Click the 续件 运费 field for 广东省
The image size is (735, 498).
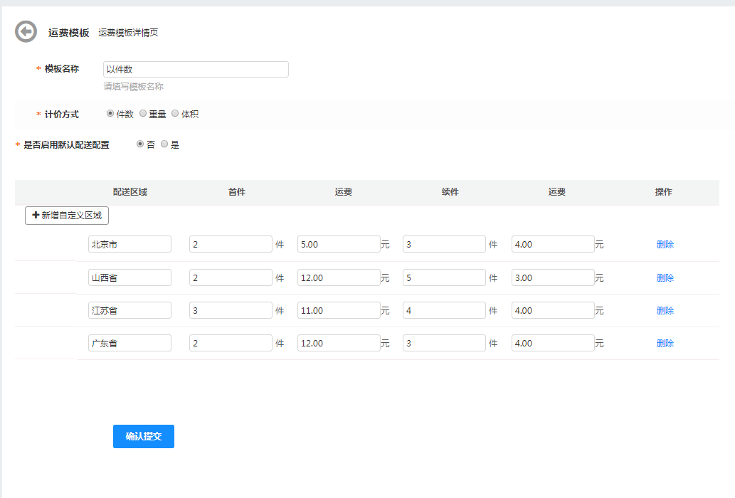pyautogui.click(x=553, y=343)
